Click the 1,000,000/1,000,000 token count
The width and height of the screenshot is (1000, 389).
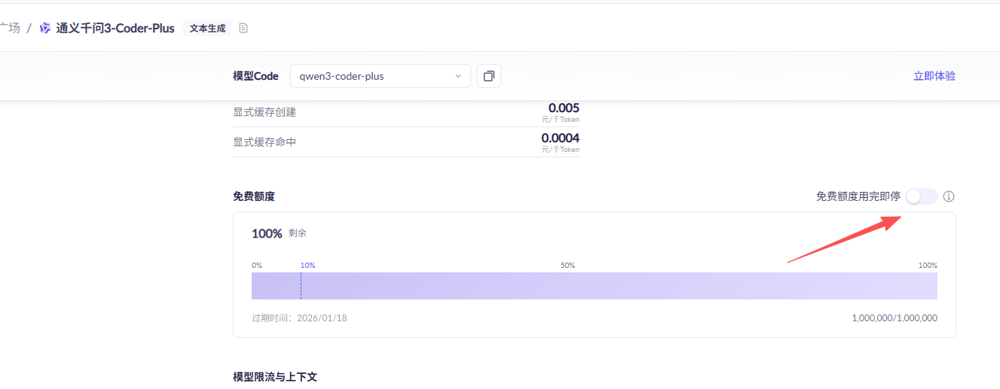click(894, 318)
